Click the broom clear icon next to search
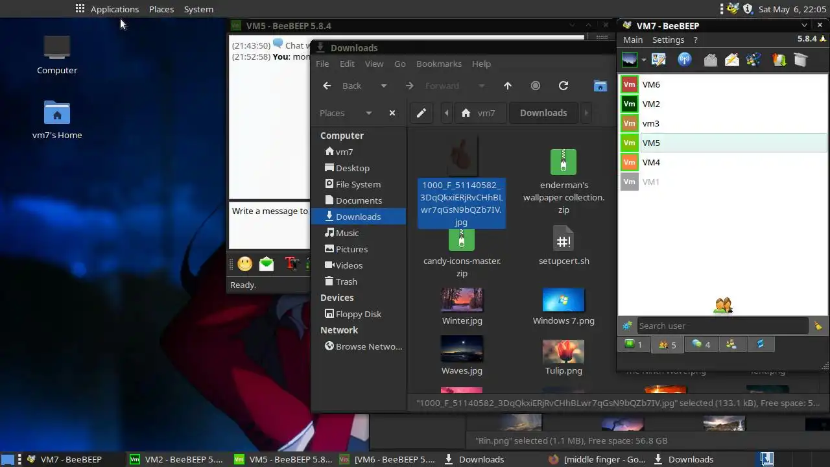The height and width of the screenshot is (467, 830). [818, 326]
